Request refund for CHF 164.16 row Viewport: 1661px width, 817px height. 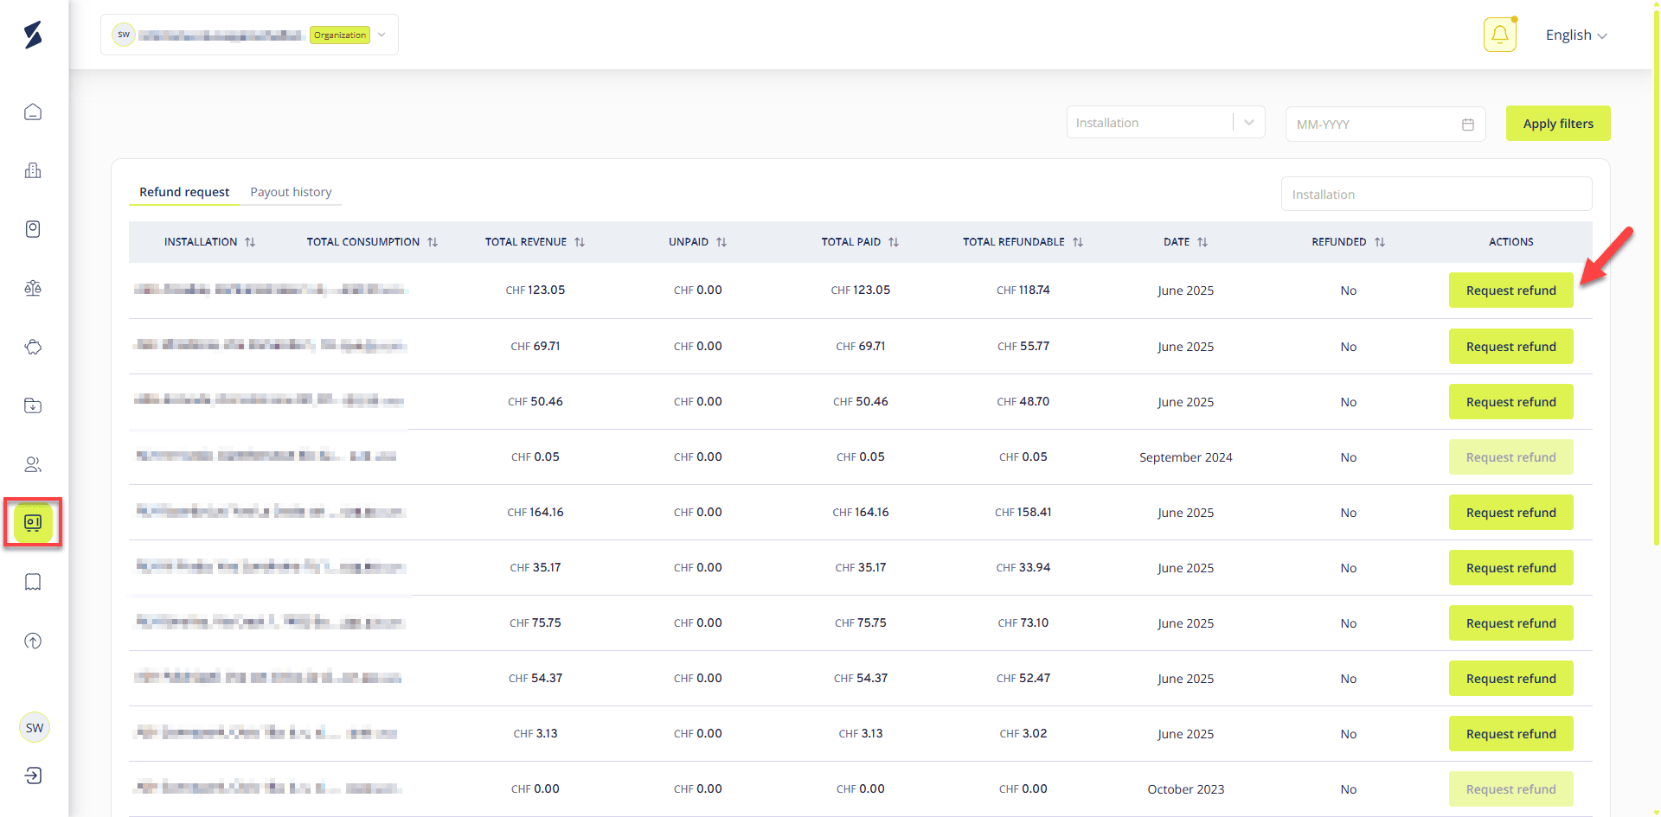click(1510, 513)
